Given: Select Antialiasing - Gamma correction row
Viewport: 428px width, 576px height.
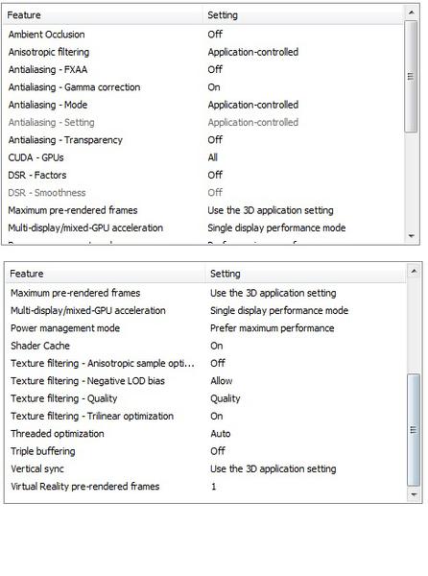Looking at the screenshot, I should [x=203, y=87].
